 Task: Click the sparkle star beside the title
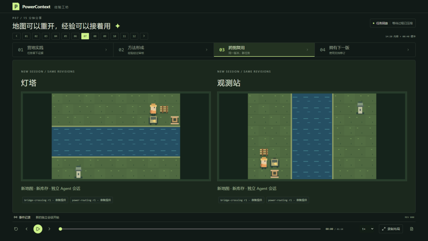coord(118,26)
